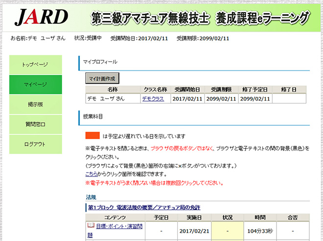Click the 時間 column header

[260, 218]
